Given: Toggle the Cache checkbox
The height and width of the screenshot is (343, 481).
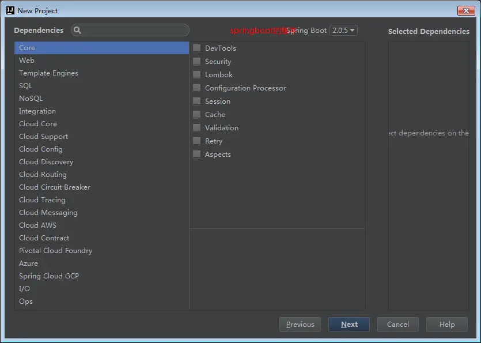Looking at the screenshot, I should (196, 114).
